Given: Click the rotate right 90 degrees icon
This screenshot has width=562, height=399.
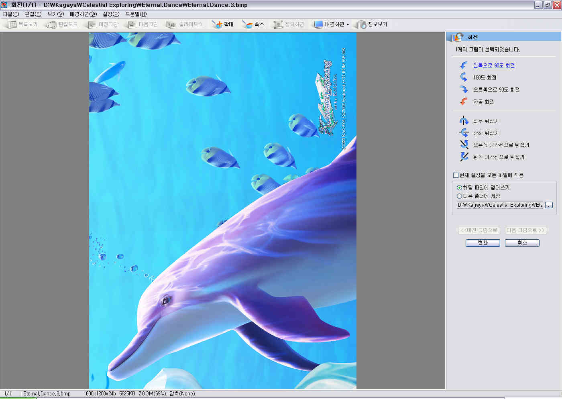Looking at the screenshot, I should click(x=464, y=89).
